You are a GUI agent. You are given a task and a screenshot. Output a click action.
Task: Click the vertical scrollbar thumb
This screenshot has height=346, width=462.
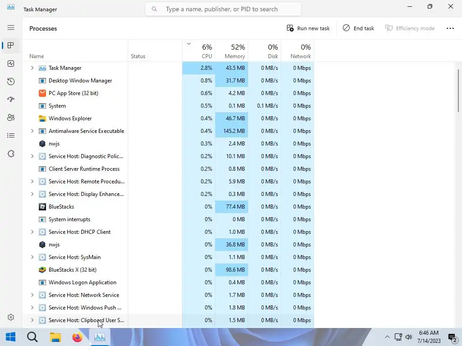click(x=458, y=90)
